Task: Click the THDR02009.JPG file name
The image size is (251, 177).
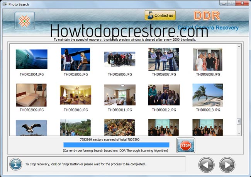Action: (x=32, y=110)
